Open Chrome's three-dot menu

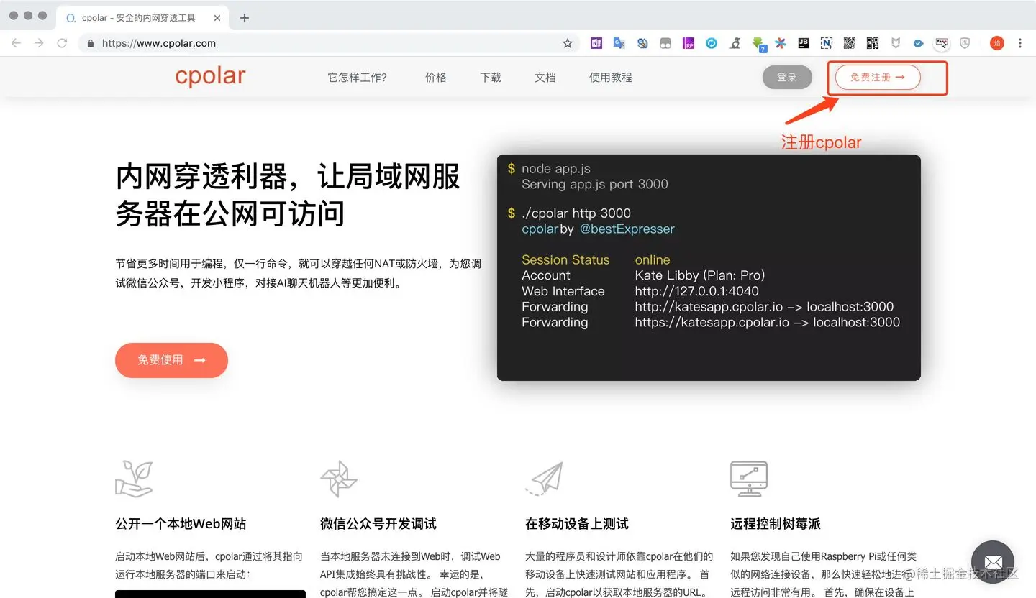coord(1020,43)
